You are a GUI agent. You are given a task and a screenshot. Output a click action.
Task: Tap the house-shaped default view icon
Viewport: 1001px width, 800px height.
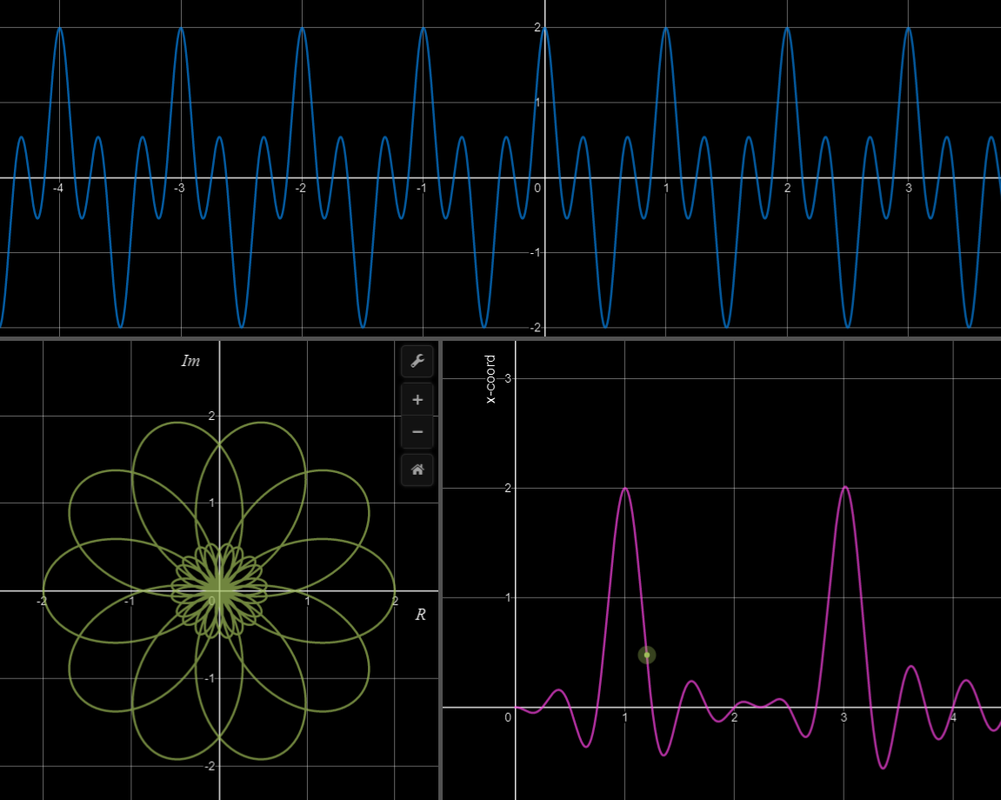pos(417,470)
